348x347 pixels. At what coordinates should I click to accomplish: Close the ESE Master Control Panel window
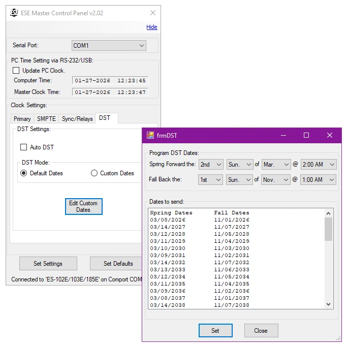coord(153,13)
